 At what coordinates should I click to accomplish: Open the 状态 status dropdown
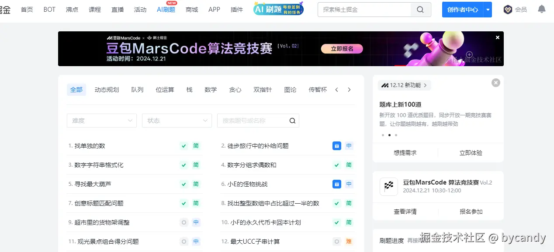click(x=177, y=120)
